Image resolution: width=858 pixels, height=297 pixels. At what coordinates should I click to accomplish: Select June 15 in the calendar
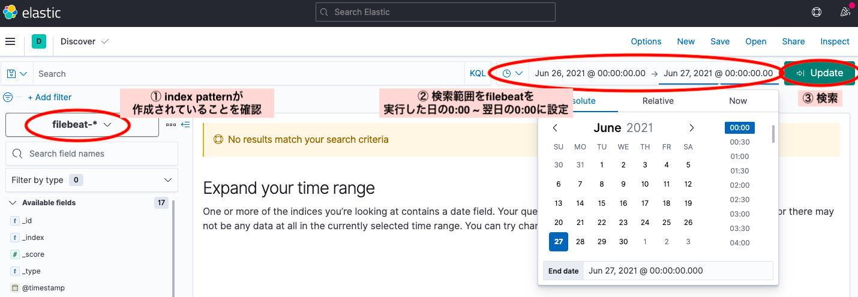[x=602, y=203]
